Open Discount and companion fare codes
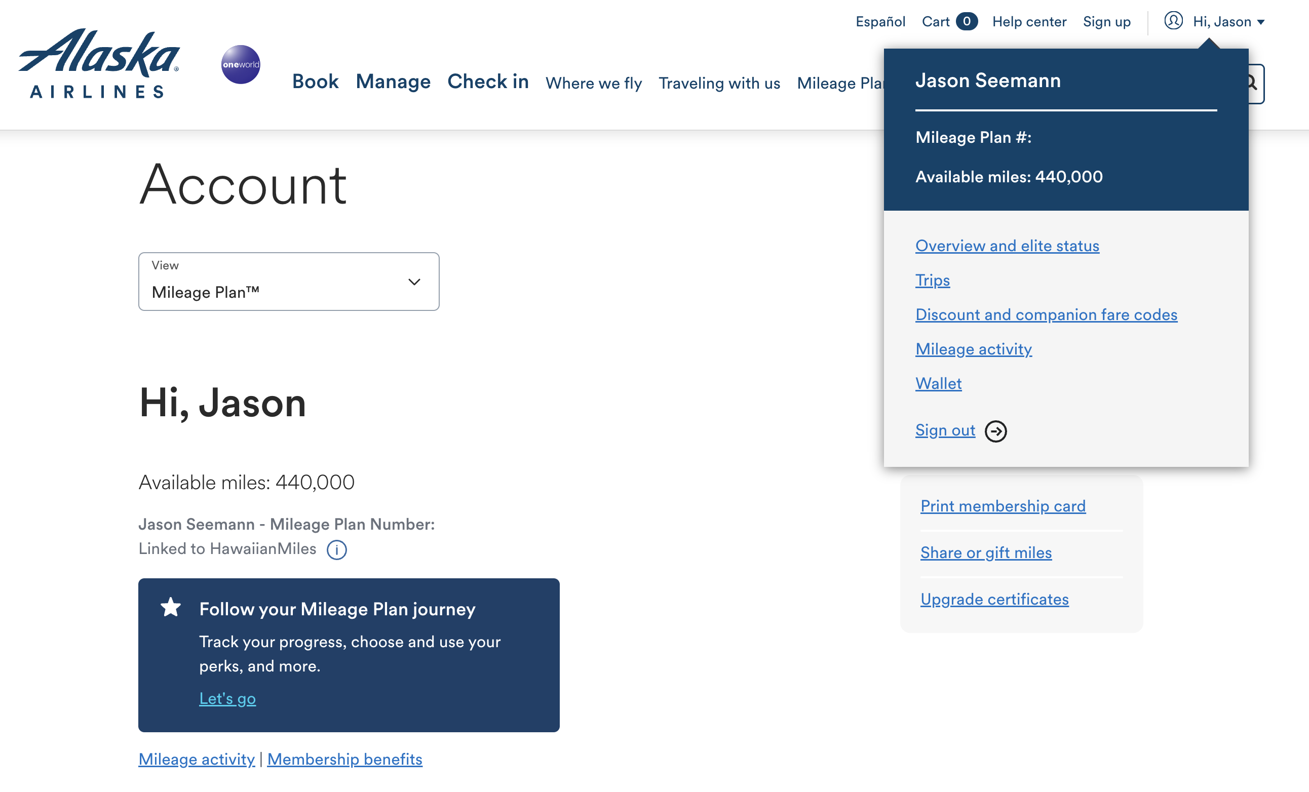1309x792 pixels. tap(1046, 315)
